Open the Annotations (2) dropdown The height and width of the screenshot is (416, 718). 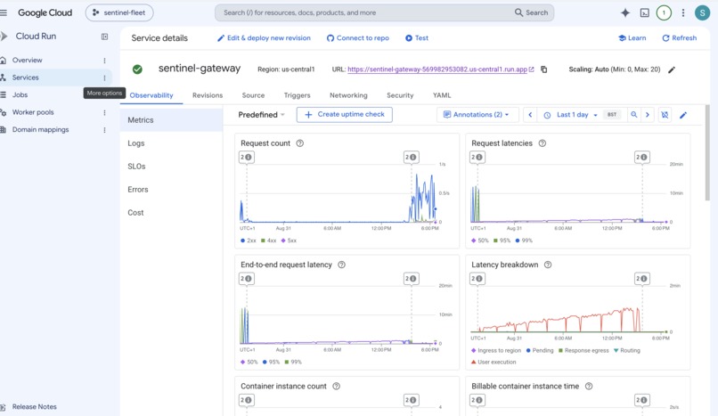pos(477,115)
